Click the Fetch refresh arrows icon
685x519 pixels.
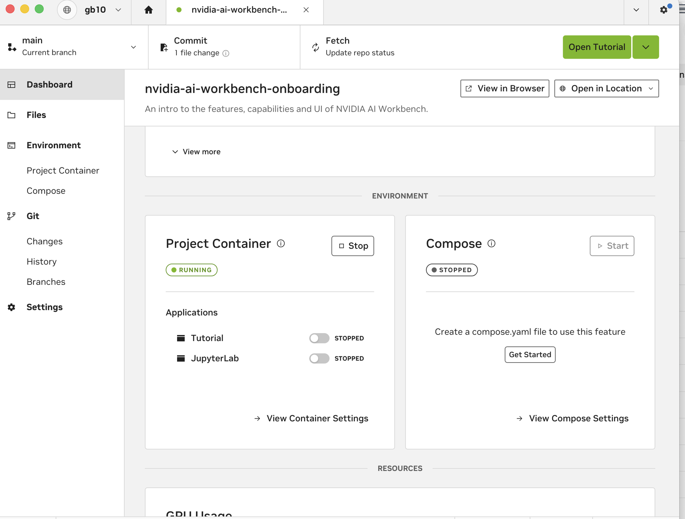(x=315, y=47)
